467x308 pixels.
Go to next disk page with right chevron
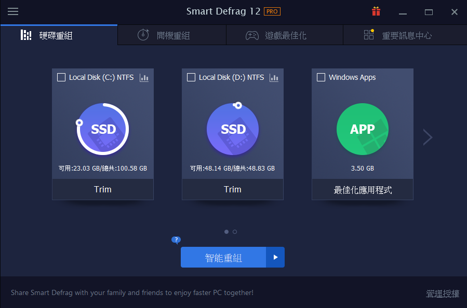[428, 137]
